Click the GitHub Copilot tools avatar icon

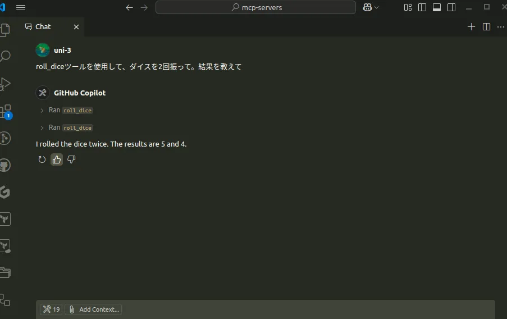pyautogui.click(x=43, y=93)
